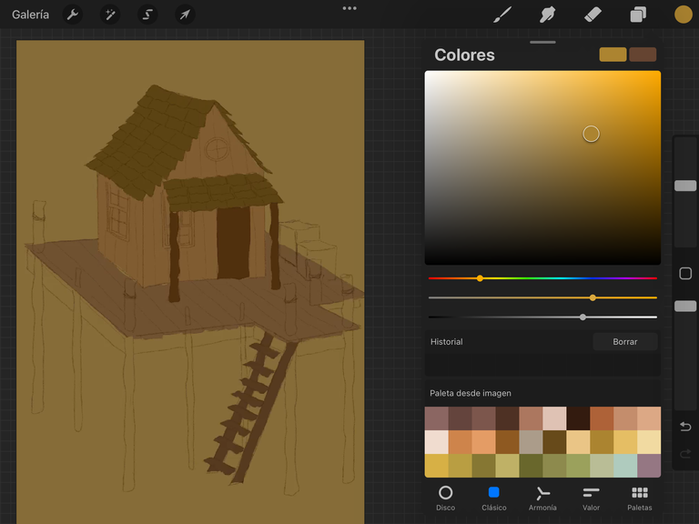
Task: Tap the round window on the hut
Action: pos(218,148)
